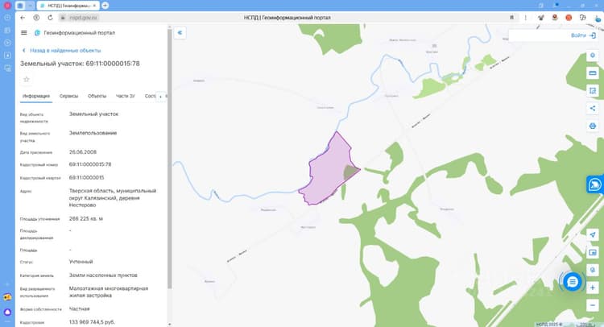The image size is (604, 327).
Task: Click the side panel vertical scrollbar
Action: [169, 158]
